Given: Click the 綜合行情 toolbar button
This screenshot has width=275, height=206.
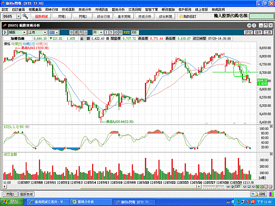Looking at the screenshot, I should click(104, 16).
